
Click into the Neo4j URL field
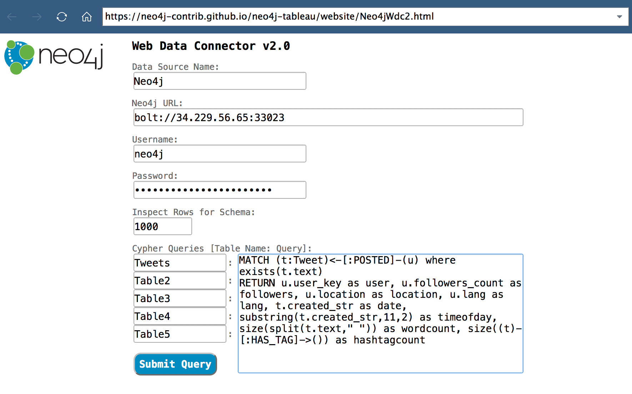[328, 118]
